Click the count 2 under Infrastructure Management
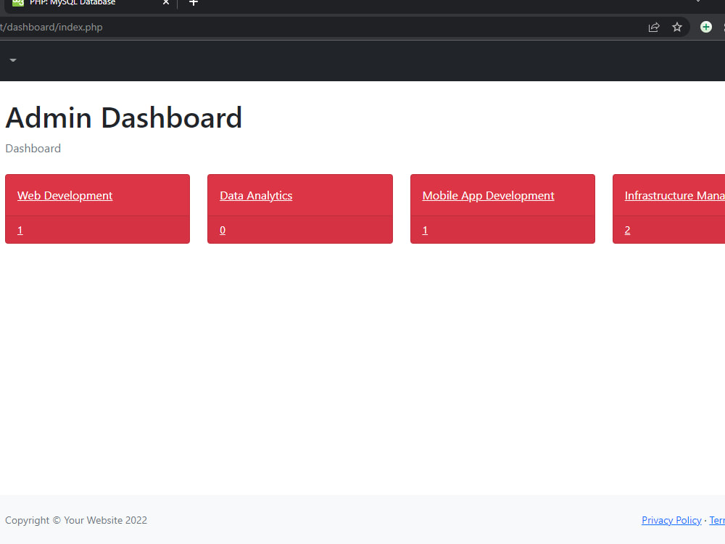725x544 pixels. pyautogui.click(x=627, y=231)
